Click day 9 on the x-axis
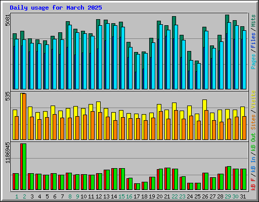 77,196
